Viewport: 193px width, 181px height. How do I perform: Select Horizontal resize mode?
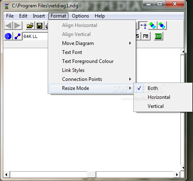tap(163, 97)
